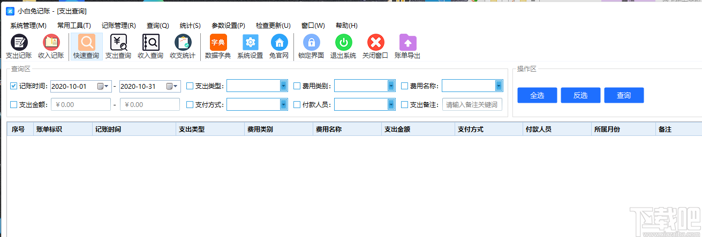
Task: Click the minimum 支出金额 amount field
Action: (x=80, y=104)
